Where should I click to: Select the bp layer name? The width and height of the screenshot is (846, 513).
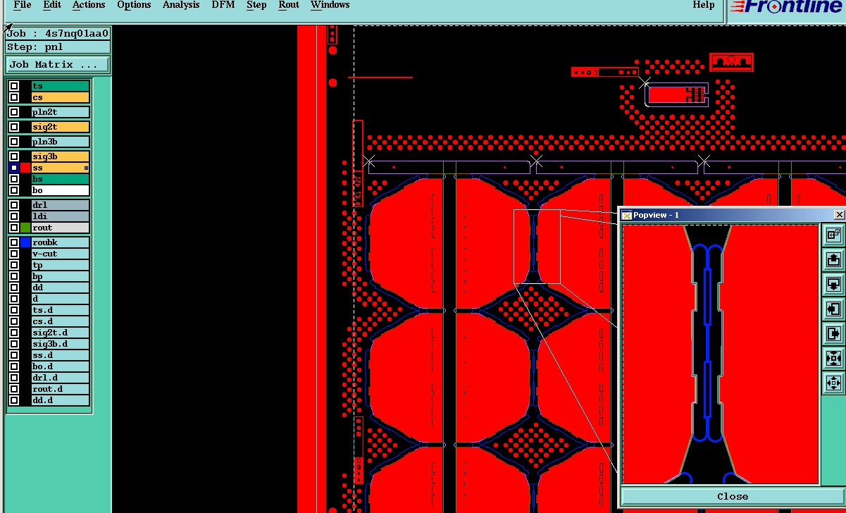pos(61,276)
